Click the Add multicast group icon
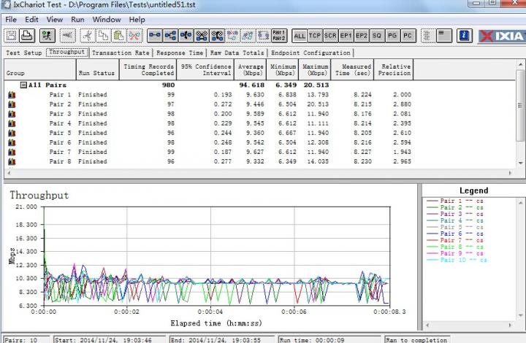The width and height of the screenshot is (526, 343). [170, 36]
